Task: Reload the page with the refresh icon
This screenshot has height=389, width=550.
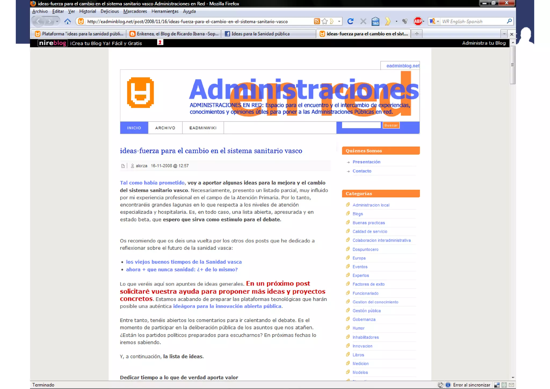Action: 350,21
